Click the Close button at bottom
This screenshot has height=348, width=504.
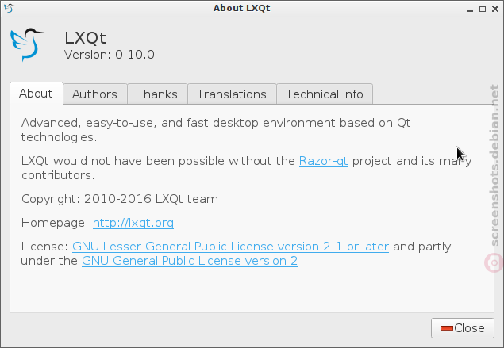coord(463,328)
